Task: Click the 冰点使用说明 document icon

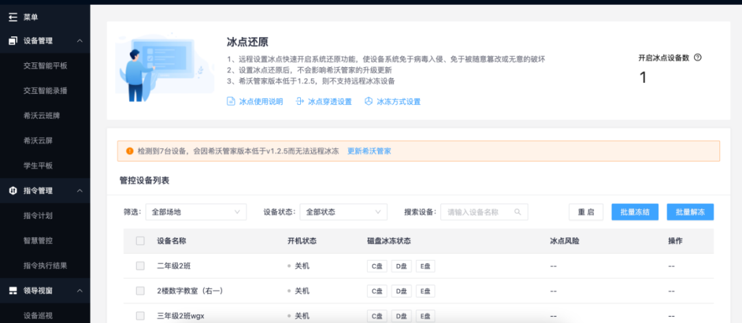Action: click(231, 101)
